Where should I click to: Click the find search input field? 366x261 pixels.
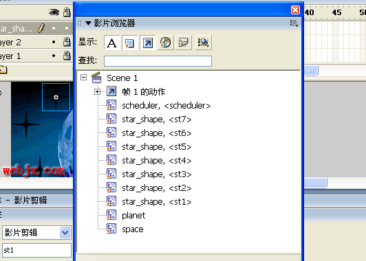click(158, 61)
